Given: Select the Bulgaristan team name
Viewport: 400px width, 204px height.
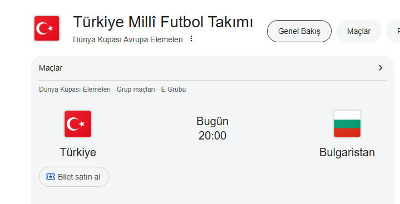Looking at the screenshot, I should pos(347,152).
